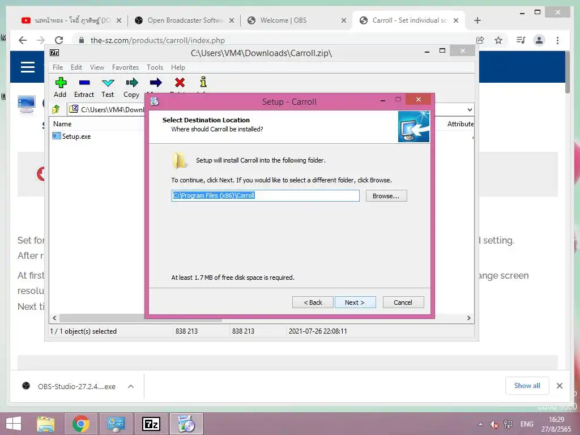580x435 pixels.
Task: Click the Move arrow icon in 7-Zip toolbar
Action: [156, 83]
